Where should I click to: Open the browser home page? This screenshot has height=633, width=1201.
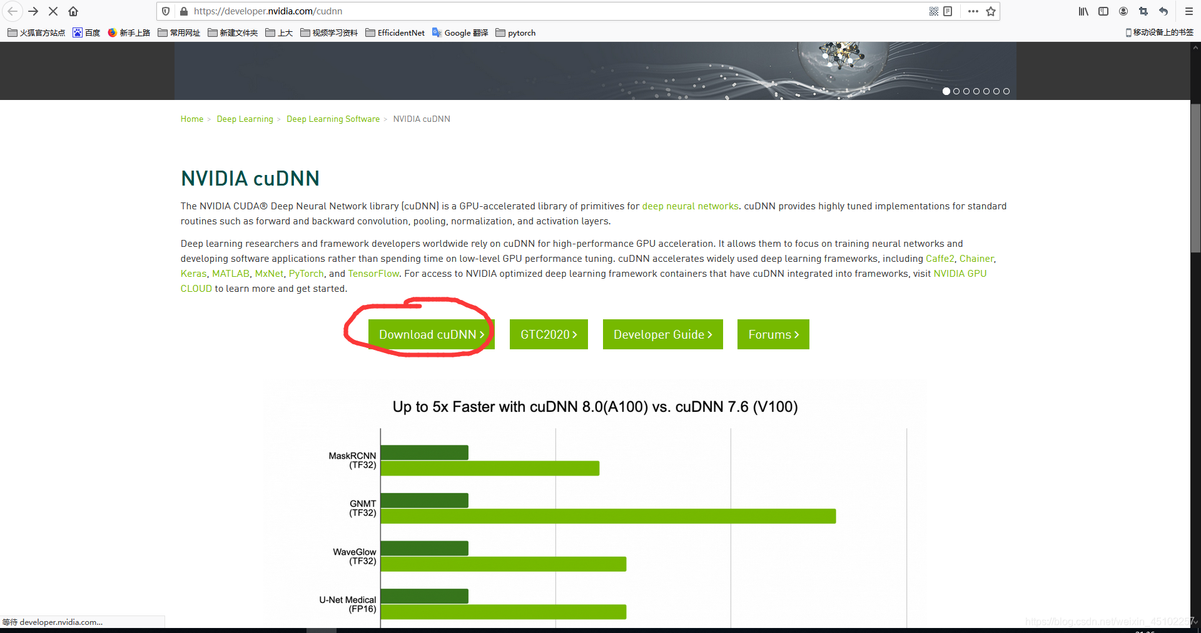click(73, 11)
